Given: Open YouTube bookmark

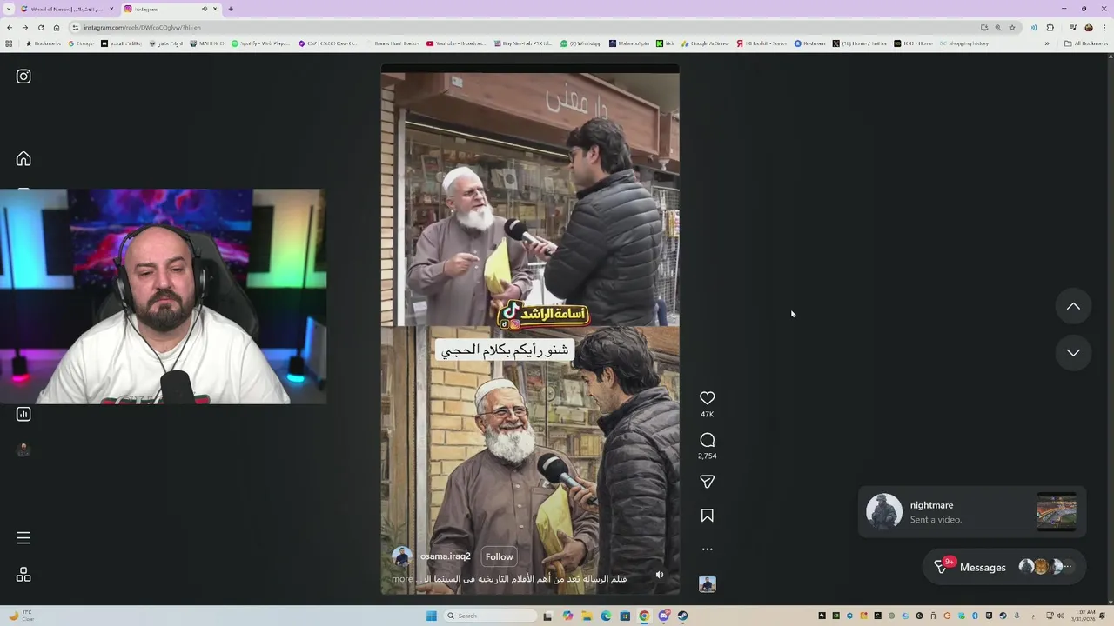Looking at the screenshot, I should pos(455,43).
